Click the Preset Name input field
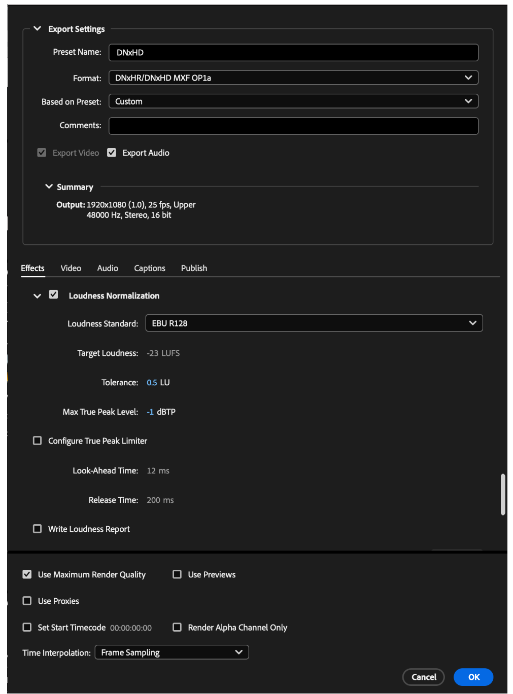The width and height of the screenshot is (513, 694). click(x=293, y=52)
